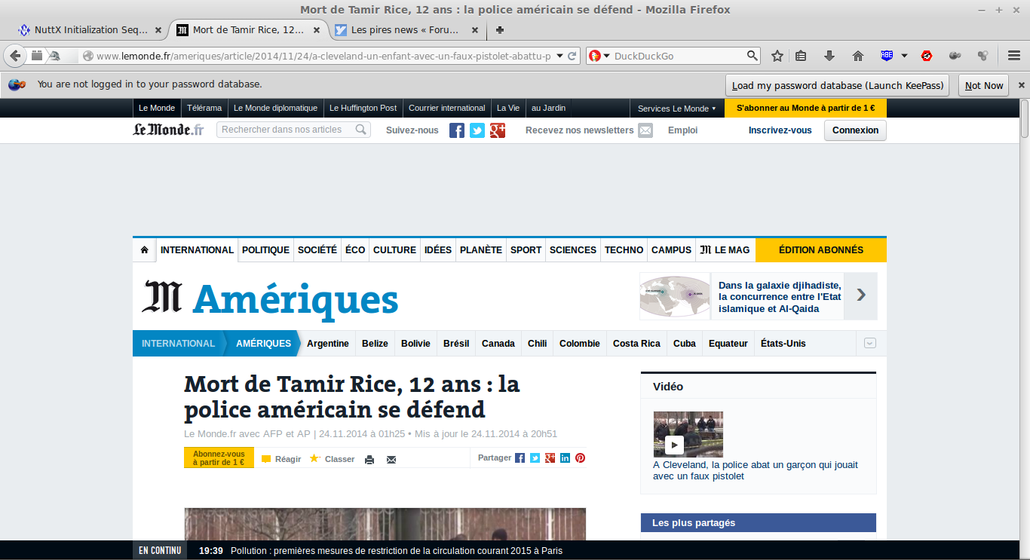Click the Connexion login button
Viewport: 1030px width, 560px height.
tap(855, 130)
